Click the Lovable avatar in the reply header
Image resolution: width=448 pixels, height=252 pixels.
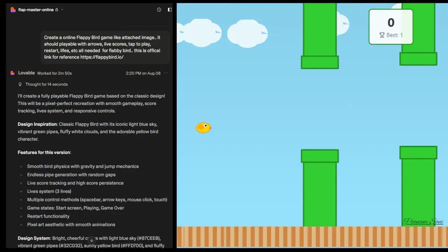(x=13, y=73)
